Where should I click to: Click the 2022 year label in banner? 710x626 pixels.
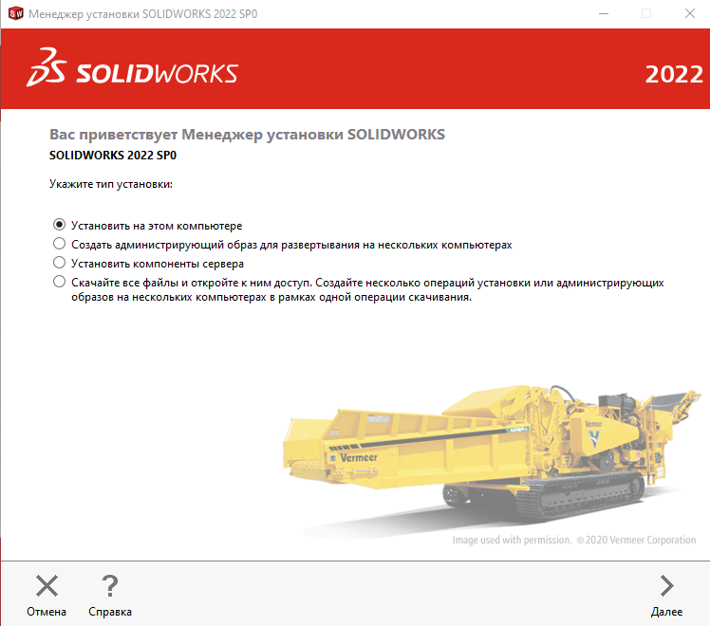(x=674, y=74)
